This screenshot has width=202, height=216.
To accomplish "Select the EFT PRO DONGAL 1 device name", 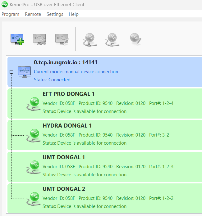I will (68, 94).
